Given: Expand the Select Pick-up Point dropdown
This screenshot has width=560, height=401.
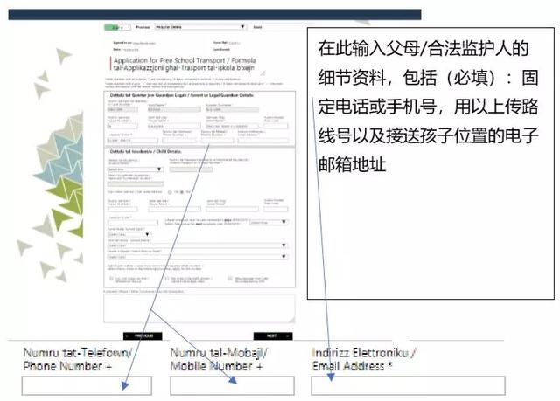Looking at the screenshot, I should (x=198, y=257).
